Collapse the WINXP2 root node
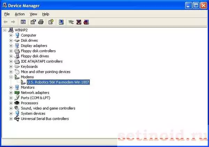The height and width of the screenshot is (147, 209). coord(5,30)
